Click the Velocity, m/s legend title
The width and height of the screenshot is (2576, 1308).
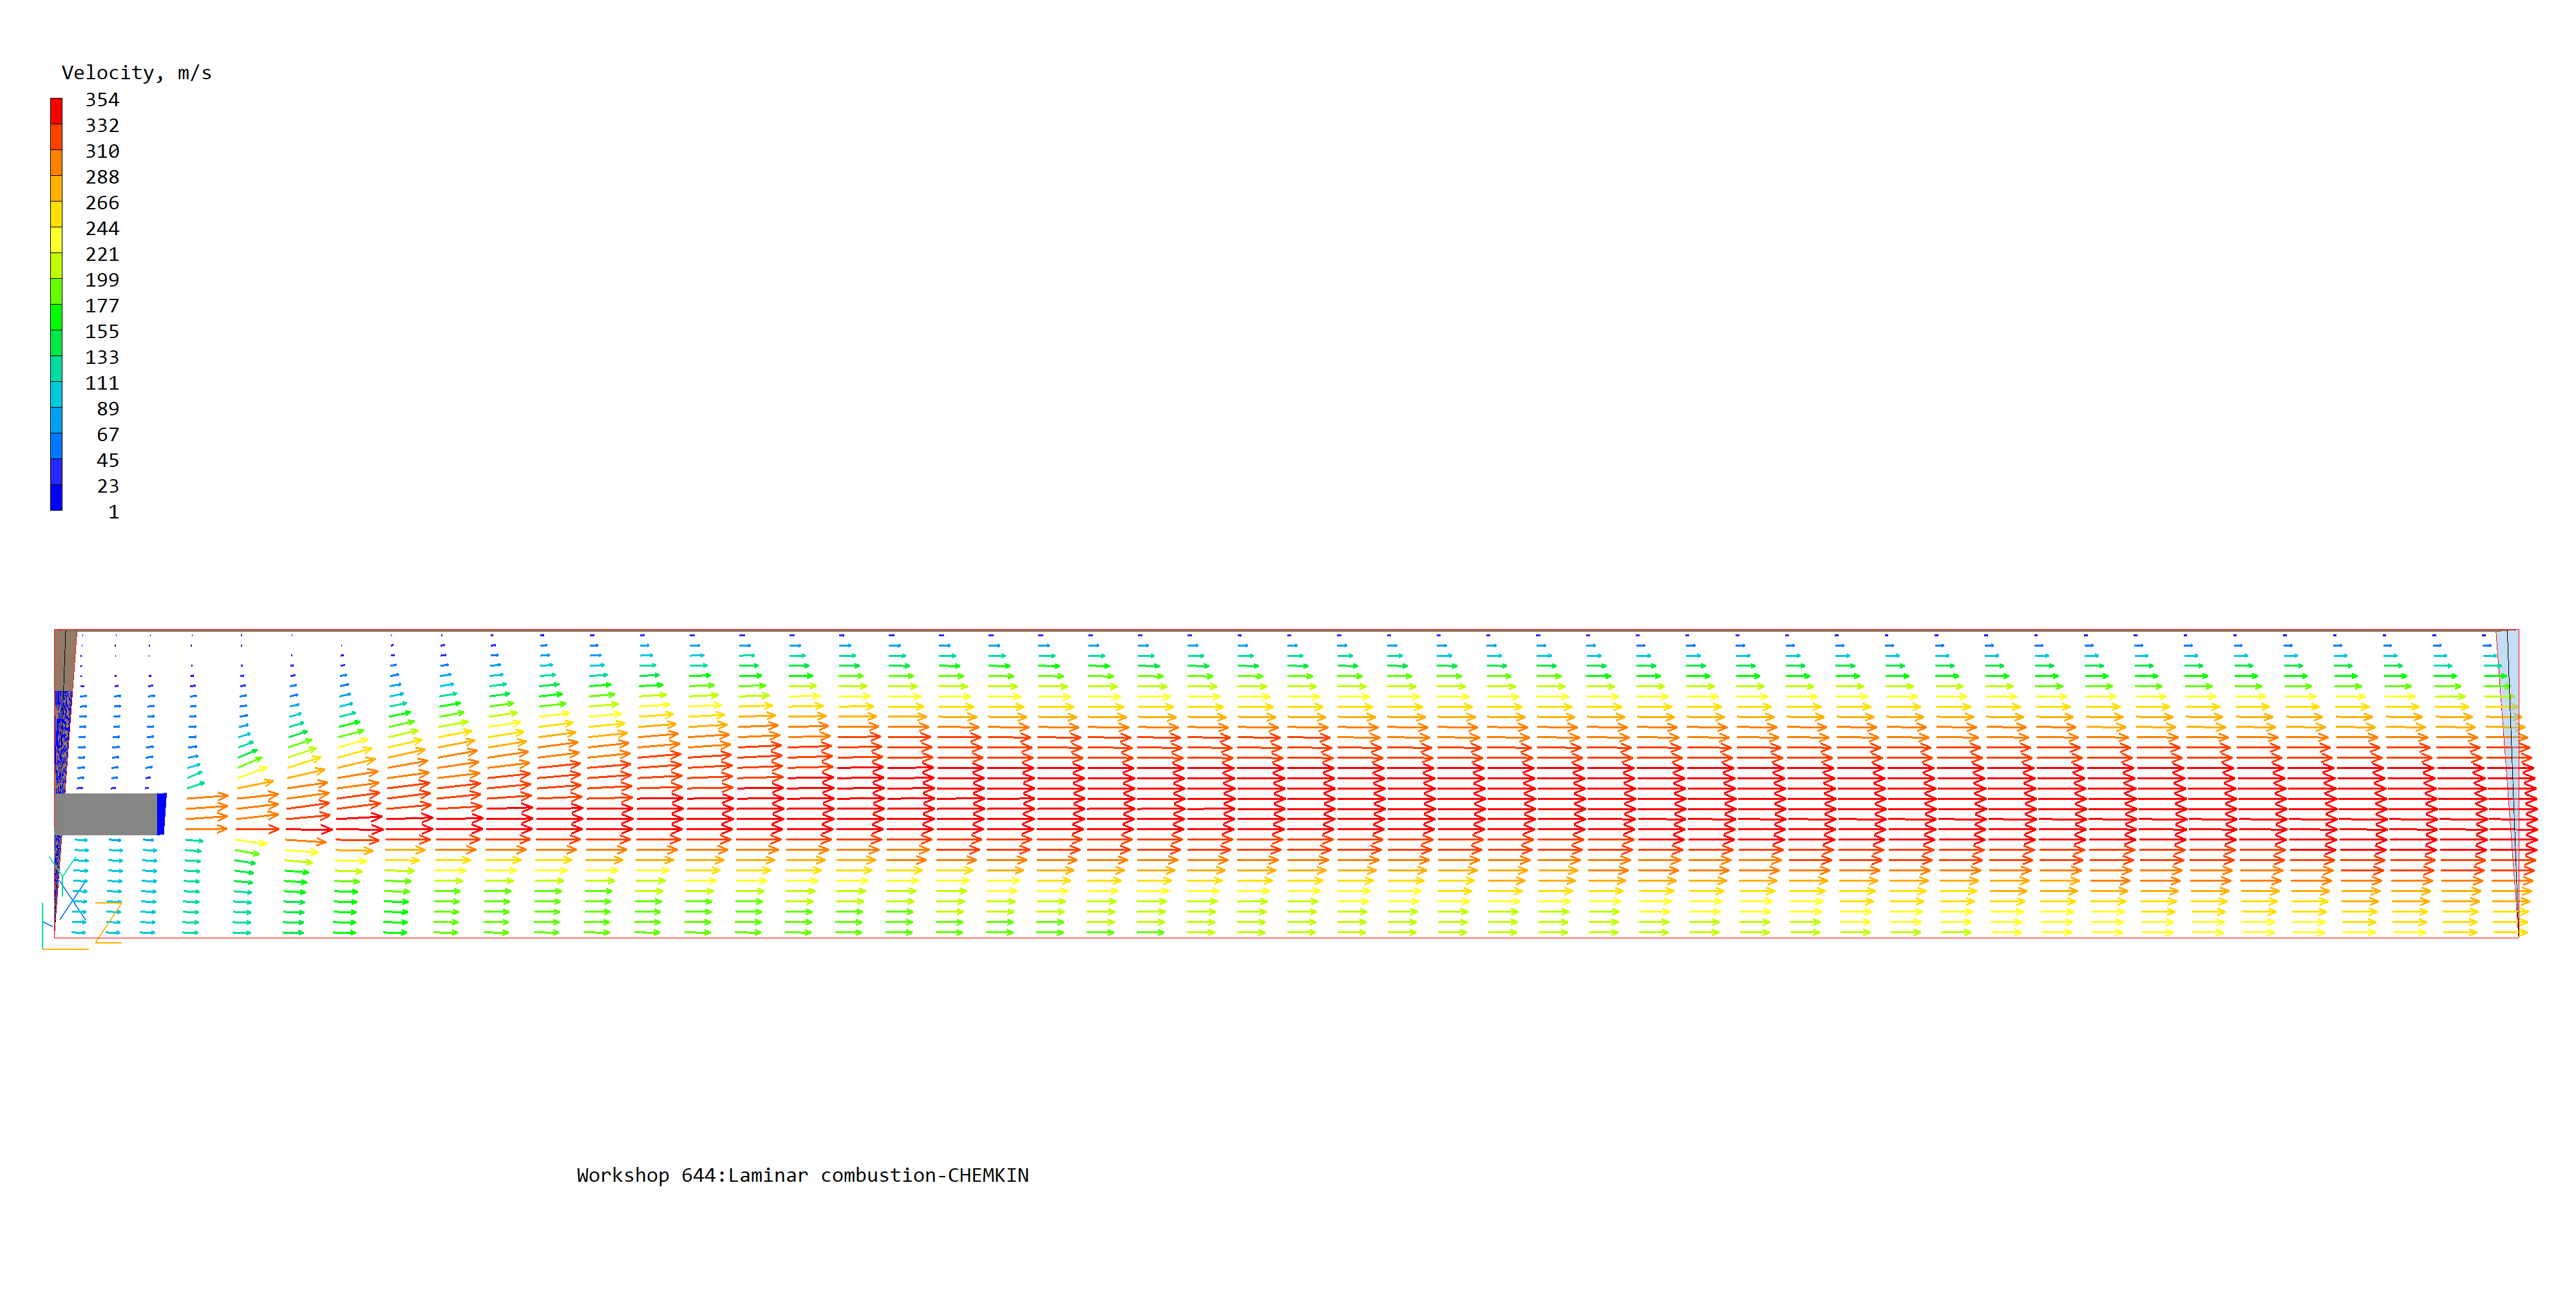136,73
